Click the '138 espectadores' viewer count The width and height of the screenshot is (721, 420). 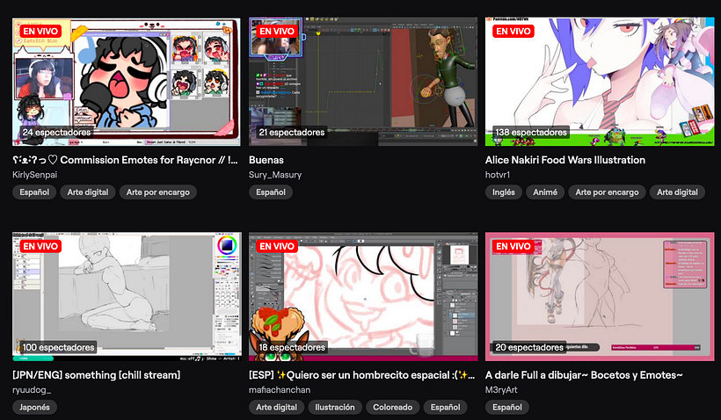coord(531,133)
